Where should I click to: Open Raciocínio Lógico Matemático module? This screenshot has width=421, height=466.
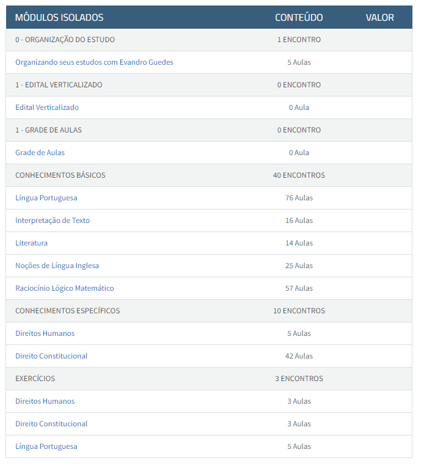coord(64,288)
